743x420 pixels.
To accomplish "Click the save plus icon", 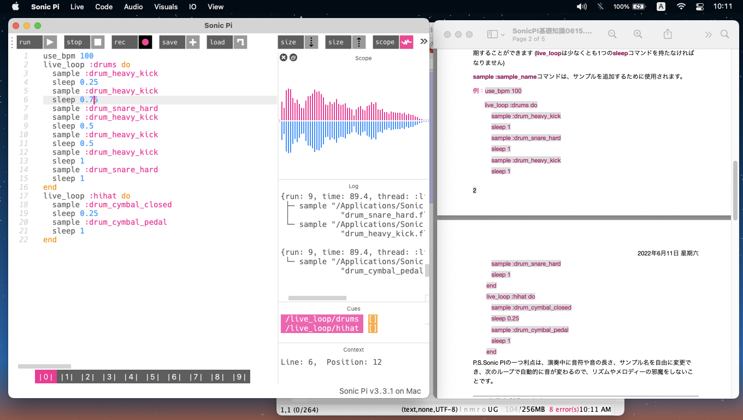I will (193, 42).
